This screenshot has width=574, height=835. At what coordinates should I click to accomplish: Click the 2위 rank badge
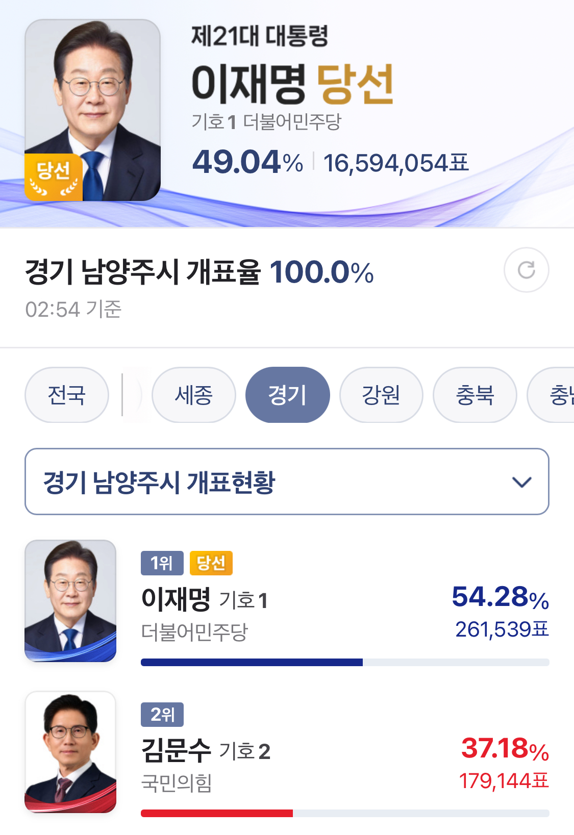click(x=162, y=714)
